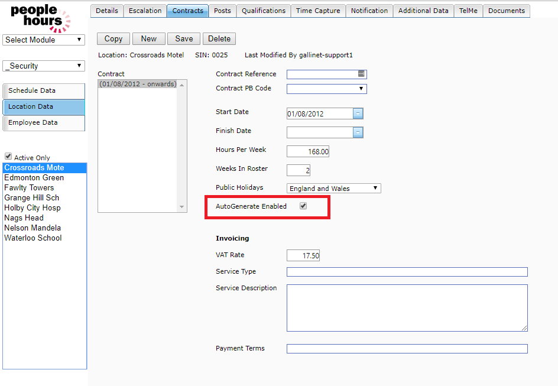Open the Finish Date calendar picker
The width and height of the screenshot is (558, 386).
click(358, 133)
